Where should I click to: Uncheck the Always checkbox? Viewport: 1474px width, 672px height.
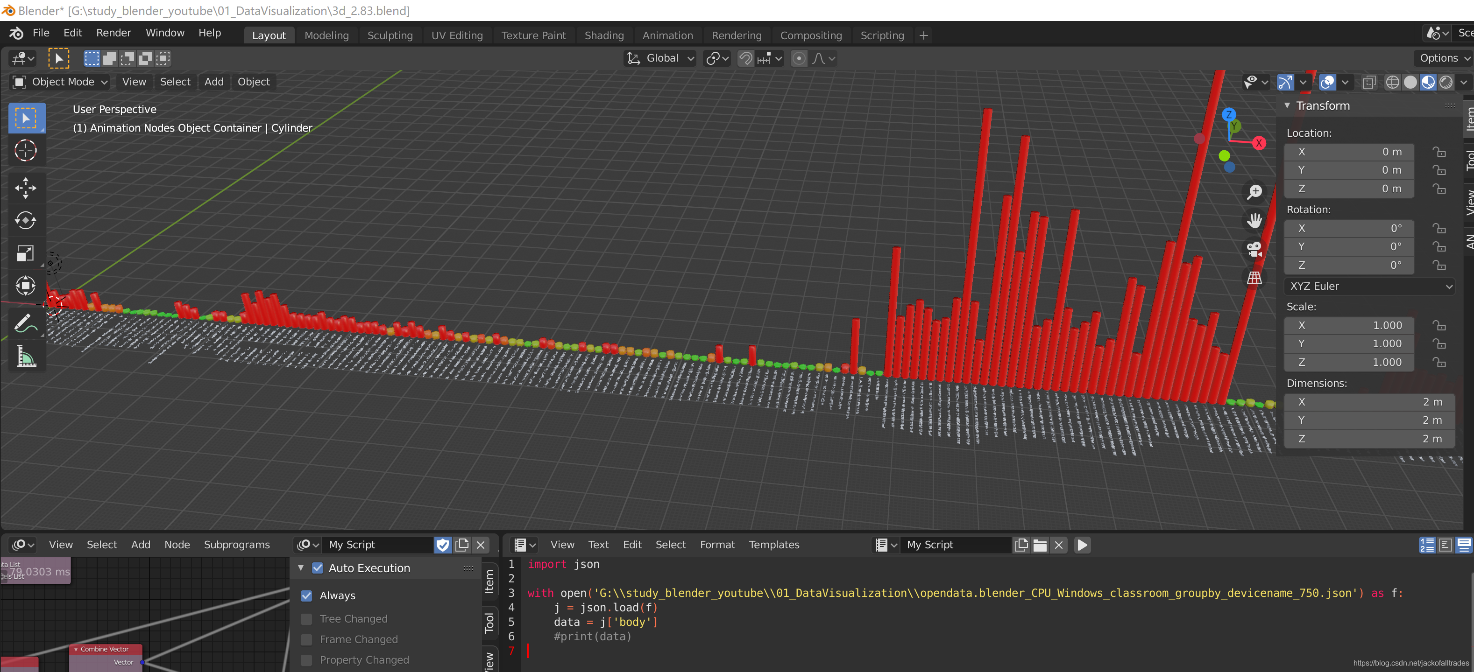[307, 595]
